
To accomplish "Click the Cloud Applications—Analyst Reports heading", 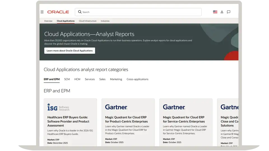I will tap(89, 34).
